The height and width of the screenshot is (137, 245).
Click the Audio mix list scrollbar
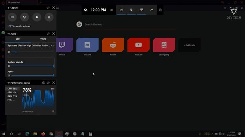55,63
